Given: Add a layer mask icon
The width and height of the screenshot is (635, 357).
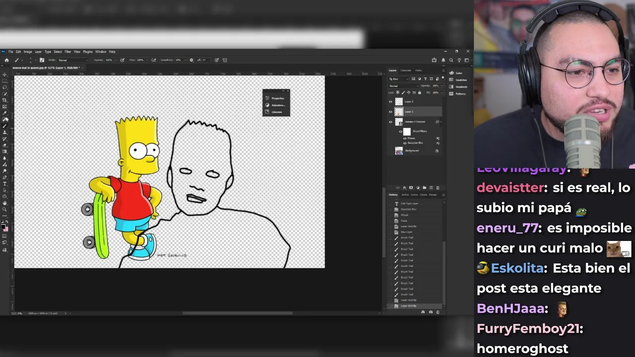Looking at the screenshot, I should [411, 187].
